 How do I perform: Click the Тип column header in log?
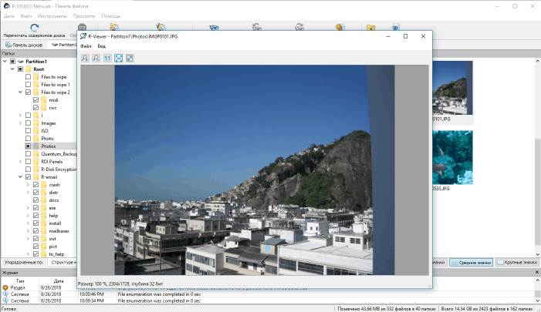(x=20, y=281)
